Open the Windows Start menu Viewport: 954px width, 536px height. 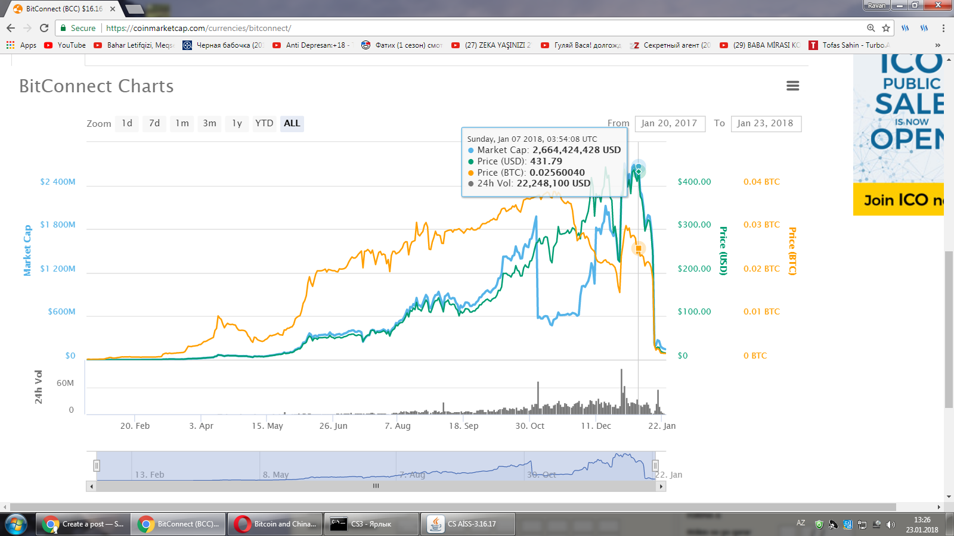(16, 524)
